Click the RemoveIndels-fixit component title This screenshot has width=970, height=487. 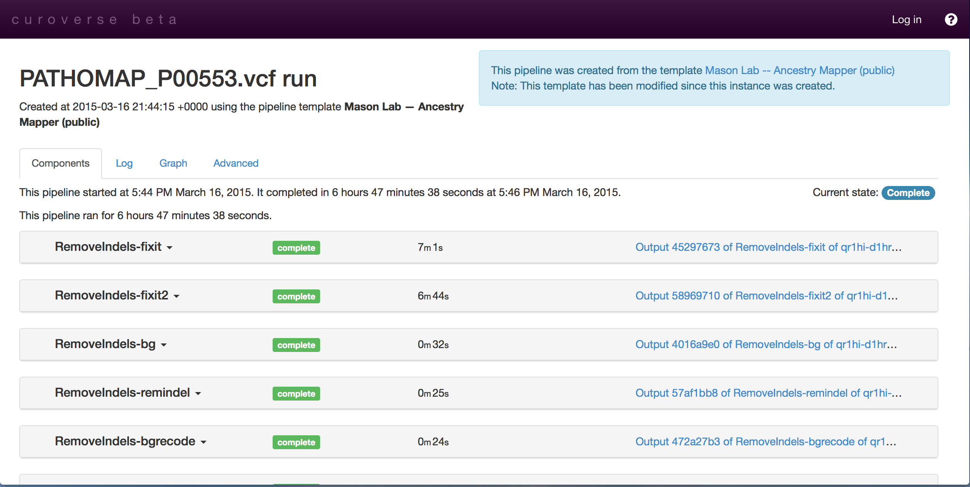(x=108, y=247)
